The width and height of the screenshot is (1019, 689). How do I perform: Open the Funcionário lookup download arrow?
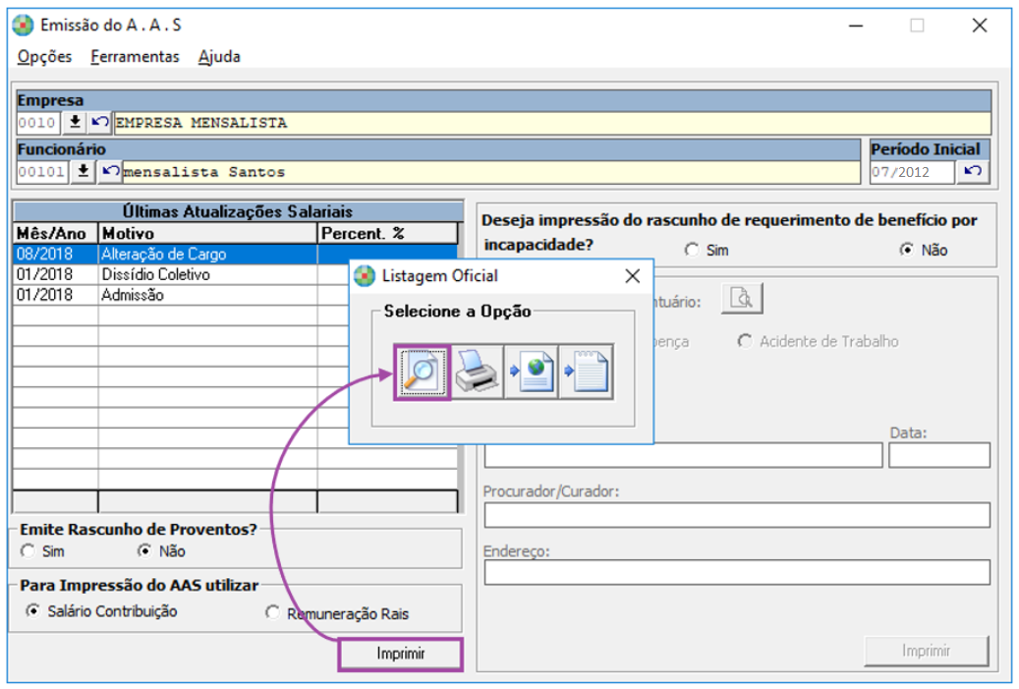pos(84,172)
